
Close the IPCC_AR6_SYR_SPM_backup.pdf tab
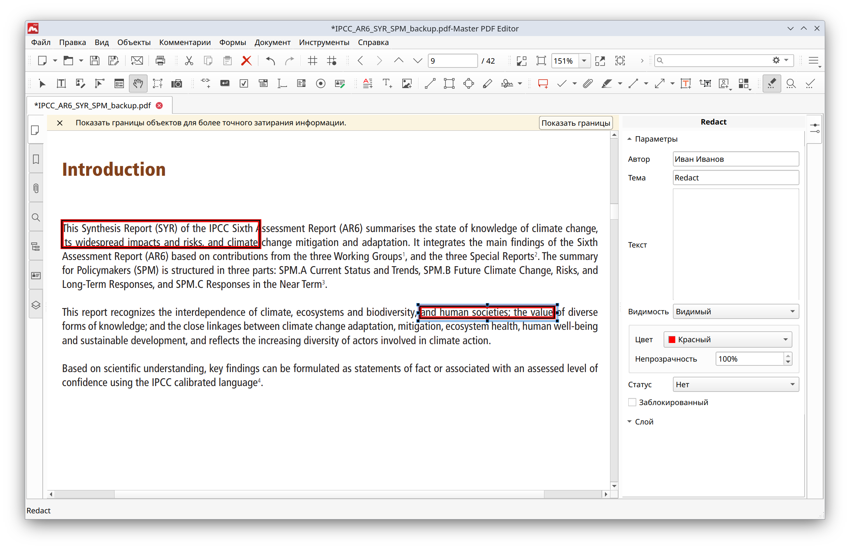tap(159, 106)
